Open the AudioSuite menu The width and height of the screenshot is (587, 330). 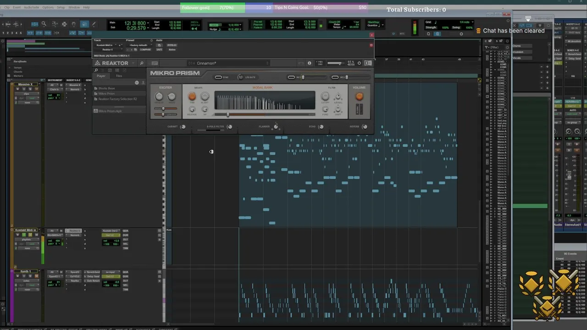tap(32, 7)
